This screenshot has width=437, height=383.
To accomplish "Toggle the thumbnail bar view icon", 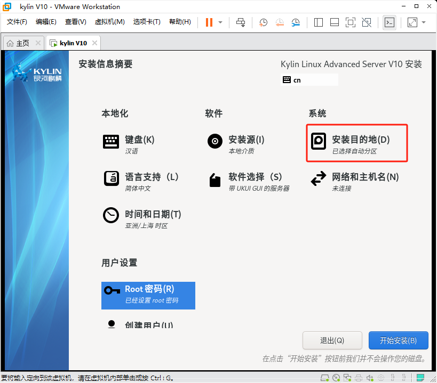I will point(334,22).
